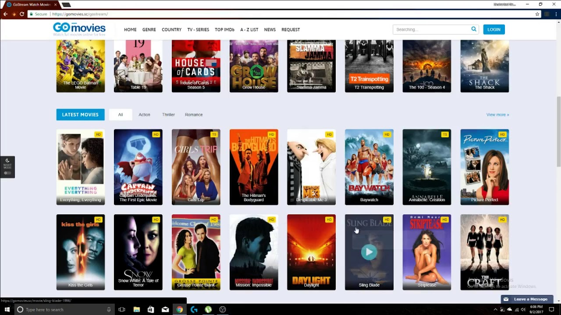Click the browser back arrow
Screen dimensions: 561x315
coord(5,14)
